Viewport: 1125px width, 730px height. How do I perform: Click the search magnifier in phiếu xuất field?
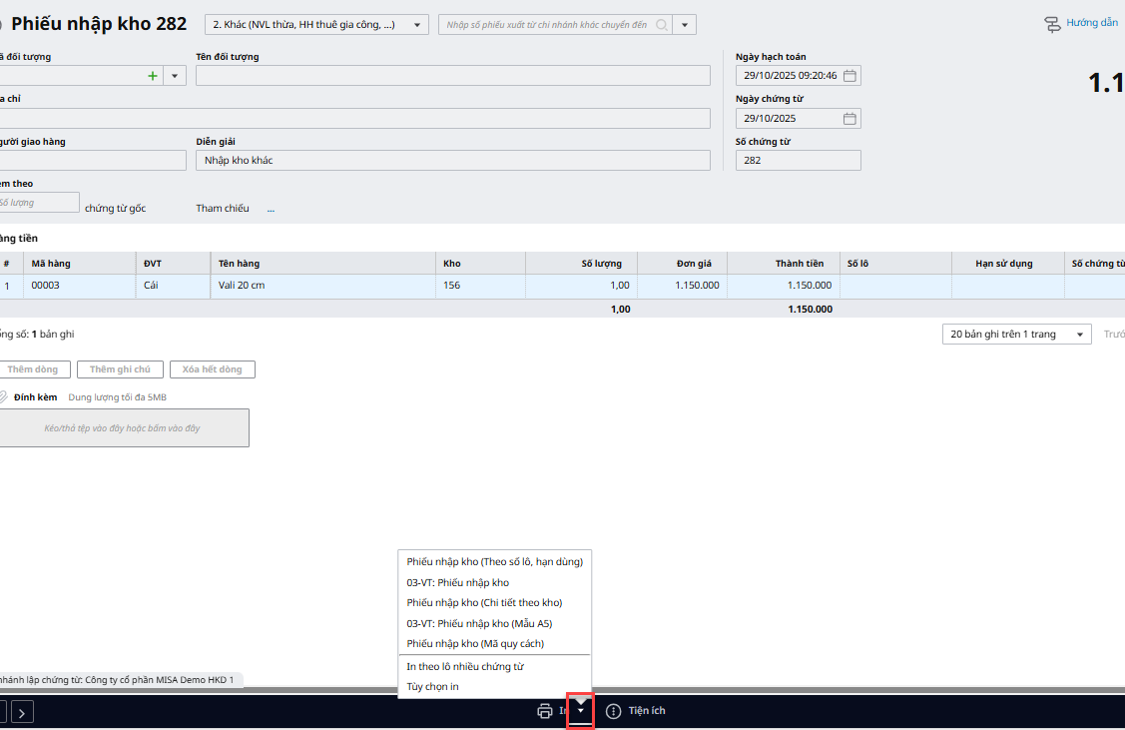pos(661,25)
